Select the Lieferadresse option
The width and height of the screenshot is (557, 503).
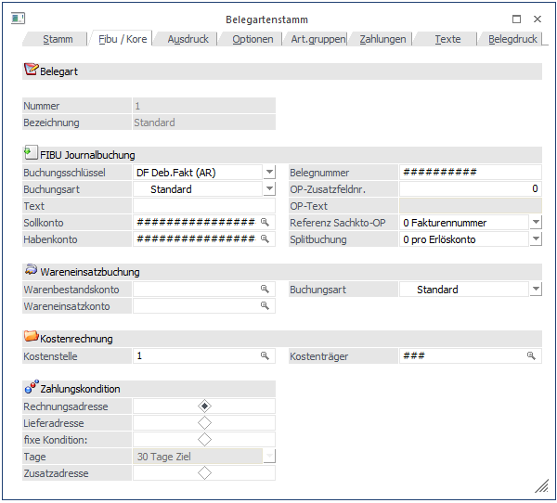204,423
